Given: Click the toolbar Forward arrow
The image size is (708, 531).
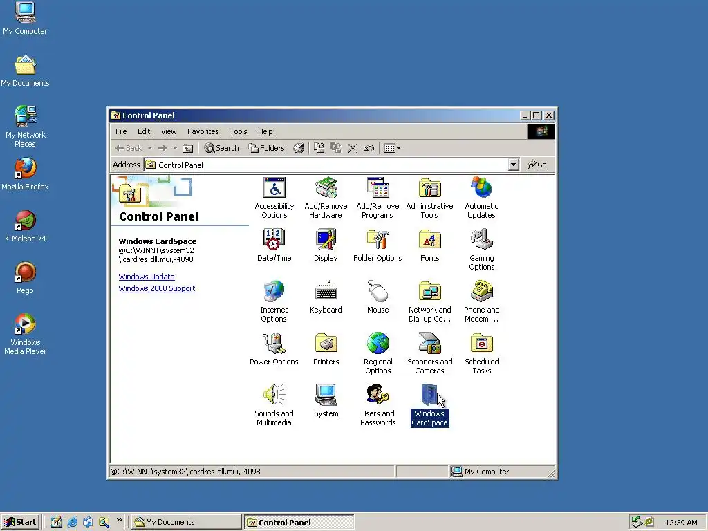Looking at the screenshot, I should point(162,148).
